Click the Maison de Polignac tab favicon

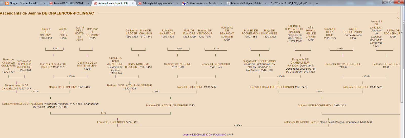[x=228, y=3]
